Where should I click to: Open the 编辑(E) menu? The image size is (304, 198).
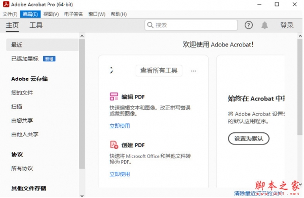(30, 14)
